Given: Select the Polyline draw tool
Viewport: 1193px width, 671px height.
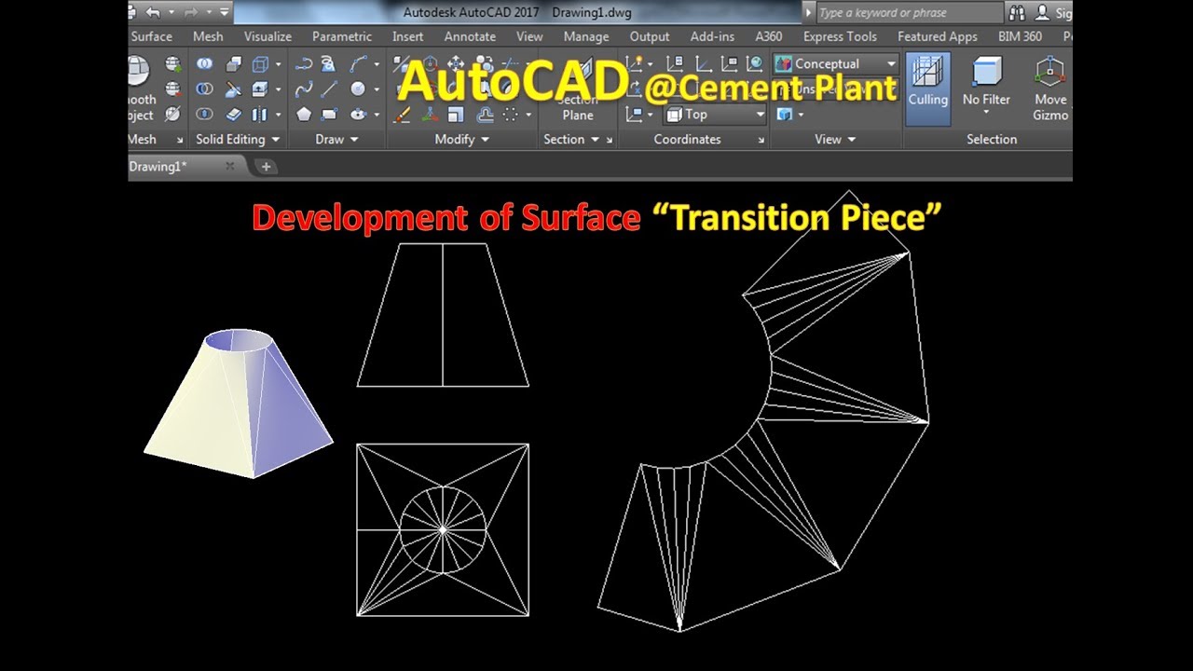Looking at the screenshot, I should 304,64.
